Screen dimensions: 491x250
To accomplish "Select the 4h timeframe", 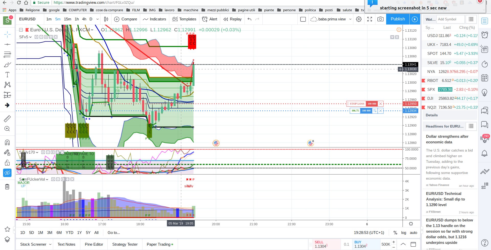I will pyautogui.click(x=84, y=19).
